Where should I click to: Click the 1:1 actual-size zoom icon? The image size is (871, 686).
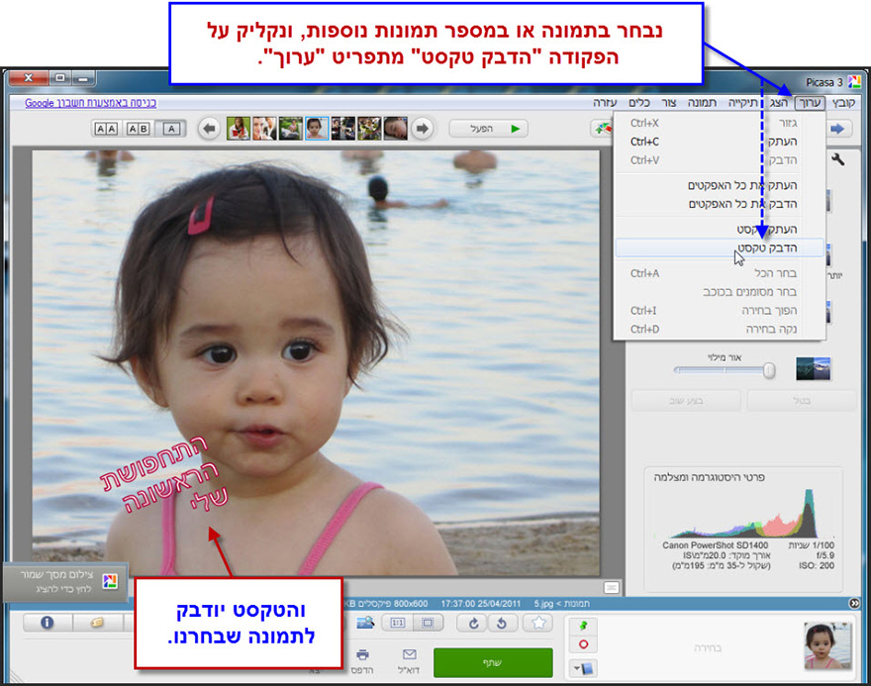point(396,622)
